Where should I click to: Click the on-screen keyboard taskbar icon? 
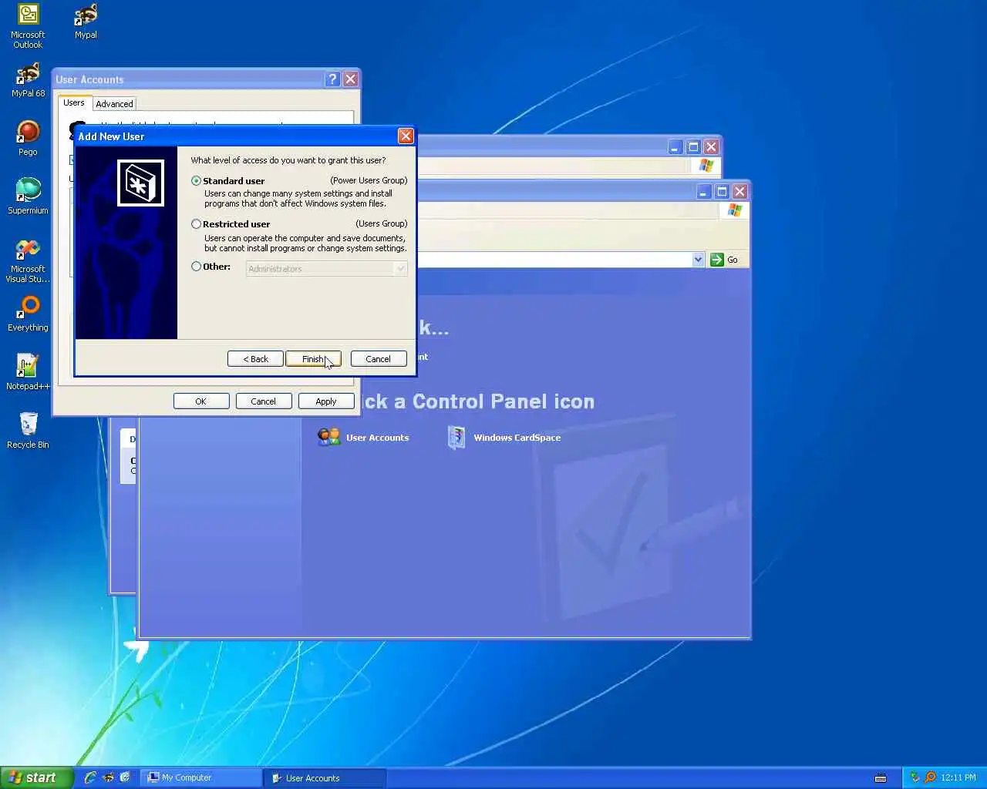[x=881, y=778]
